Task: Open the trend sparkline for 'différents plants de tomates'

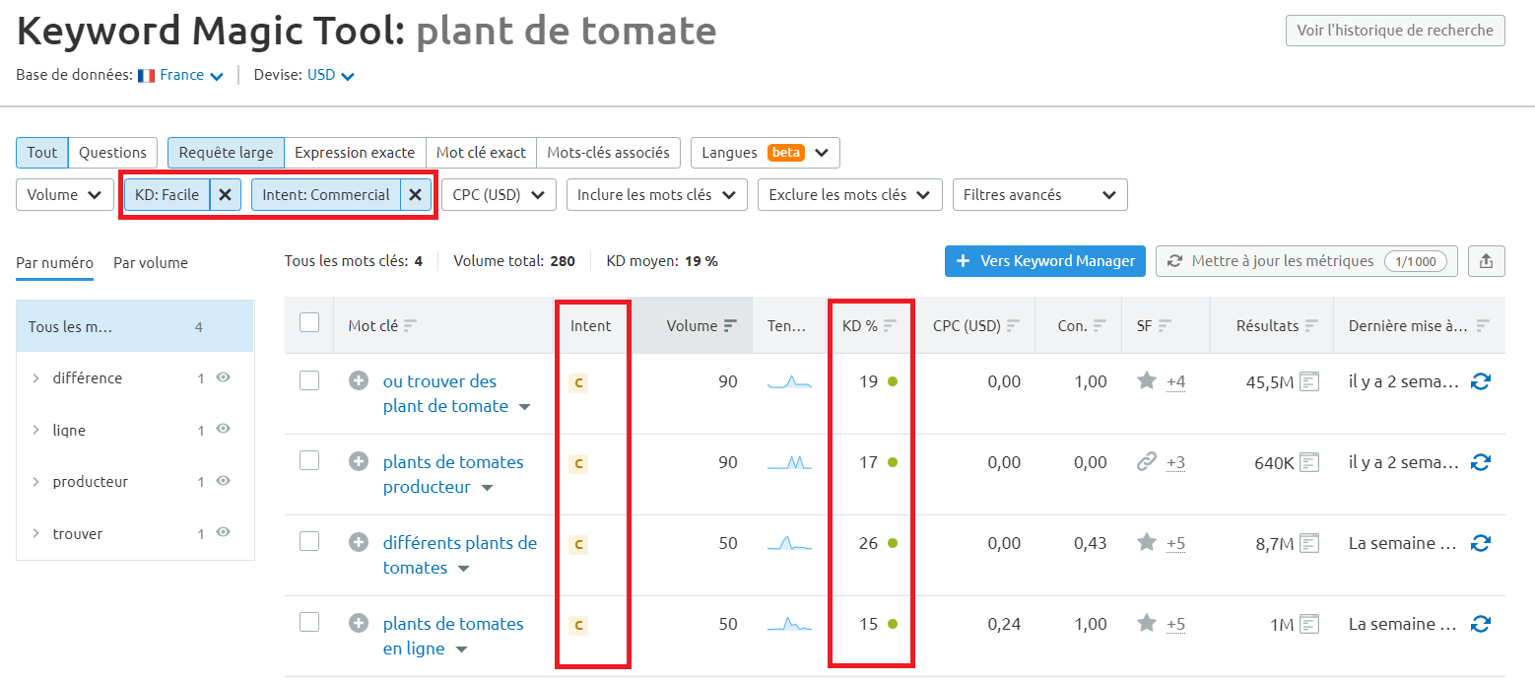Action: (x=788, y=542)
